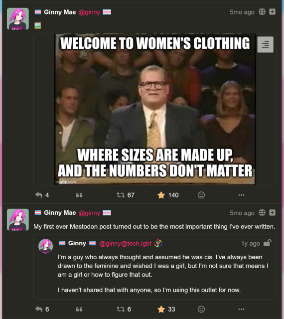Quote the women's clothing meme post
The height and width of the screenshot is (319, 284).
(79, 195)
